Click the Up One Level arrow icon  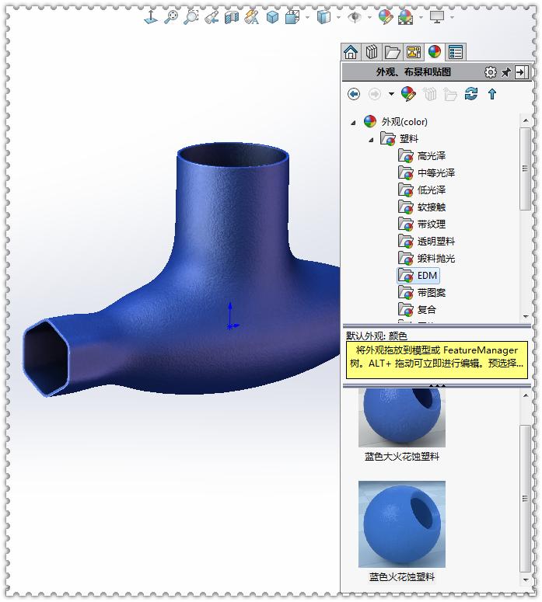[492, 94]
